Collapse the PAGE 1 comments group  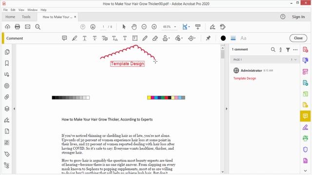(295, 60)
